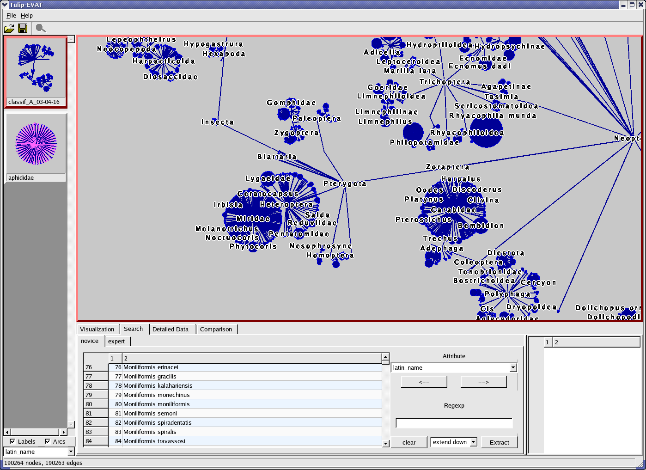
Task: Click the <== arrow button
Action: tap(424, 382)
